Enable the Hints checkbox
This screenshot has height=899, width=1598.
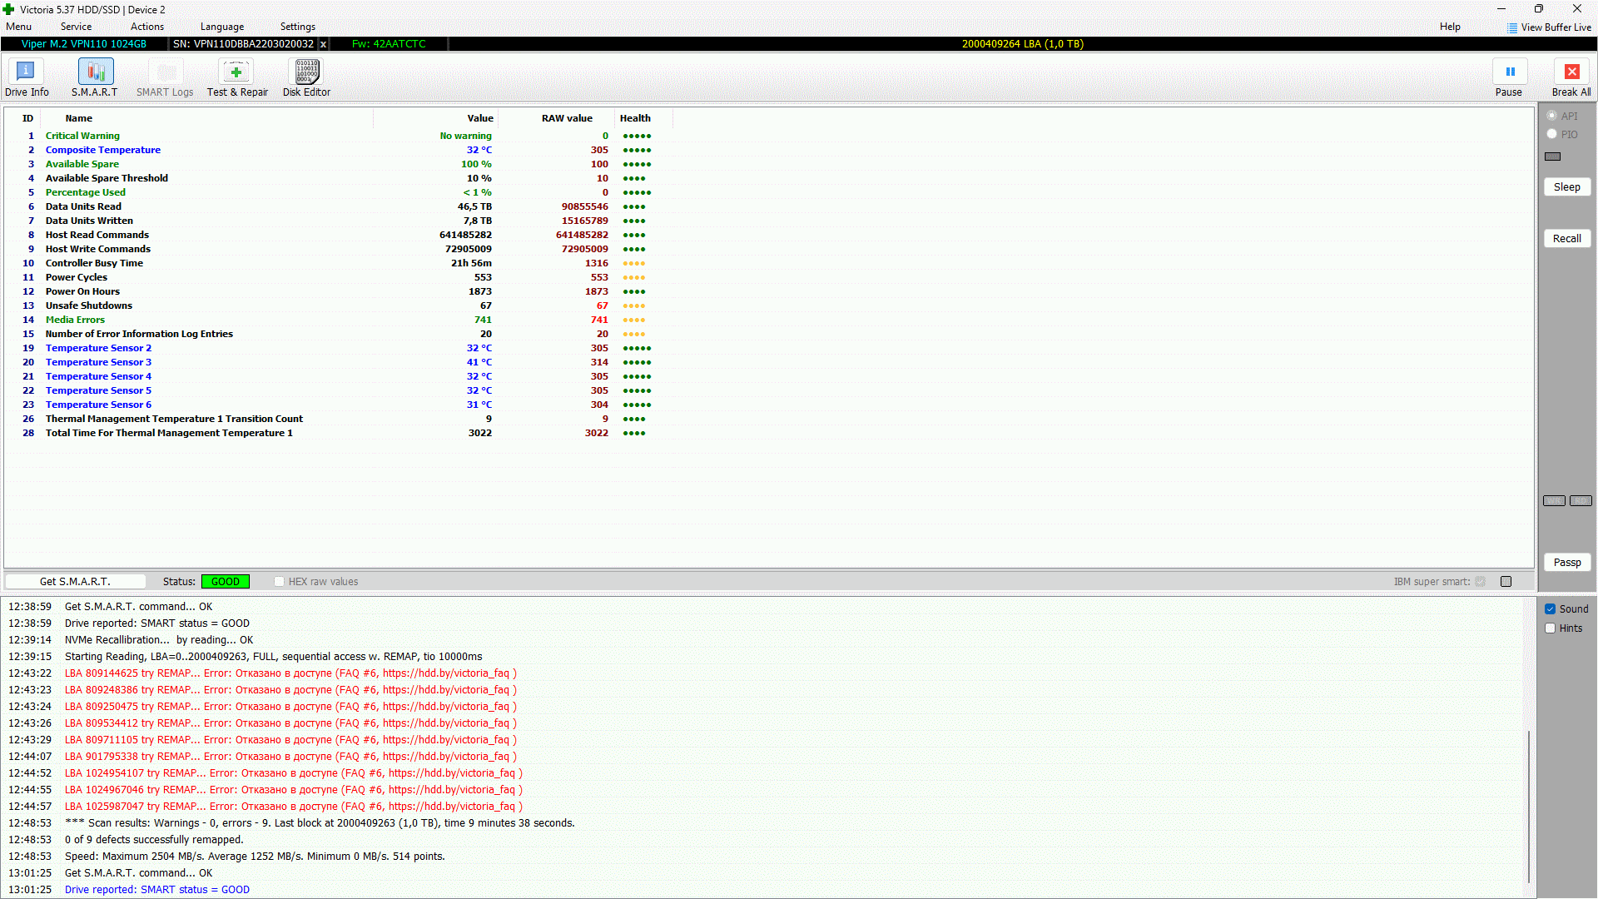pyautogui.click(x=1550, y=628)
